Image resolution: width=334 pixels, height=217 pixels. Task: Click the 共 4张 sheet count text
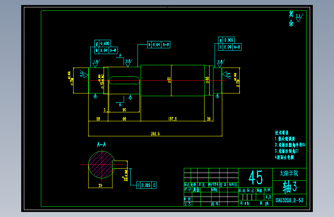point(245,203)
